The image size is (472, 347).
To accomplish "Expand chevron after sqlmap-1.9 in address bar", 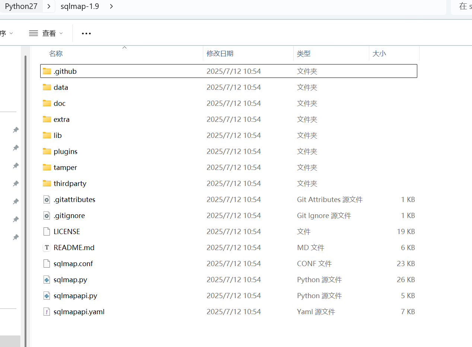I will point(111,6).
